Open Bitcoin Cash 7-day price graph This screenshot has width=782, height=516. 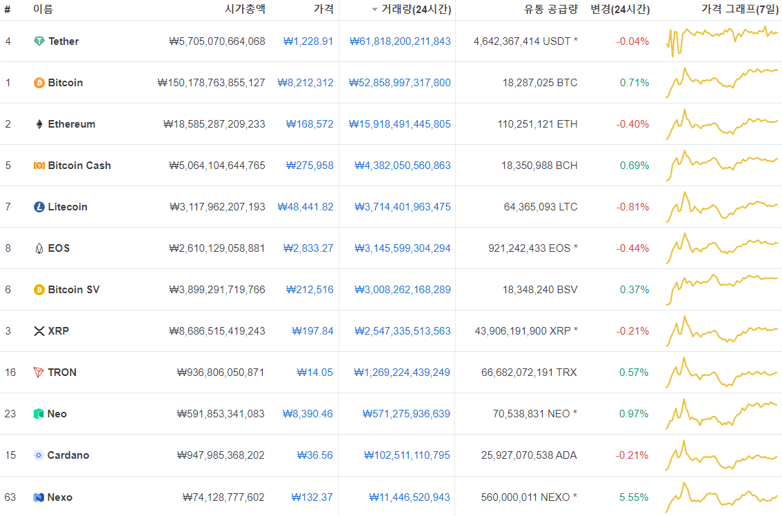click(x=722, y=165)
